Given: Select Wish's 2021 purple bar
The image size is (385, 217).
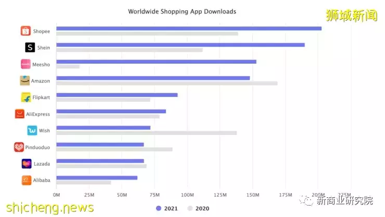Looking at the screenshot, I should pyautogui.click(x=103, y=128).
